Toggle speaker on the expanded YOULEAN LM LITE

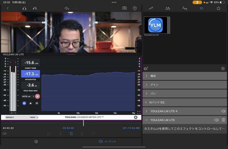pos(216,120)
